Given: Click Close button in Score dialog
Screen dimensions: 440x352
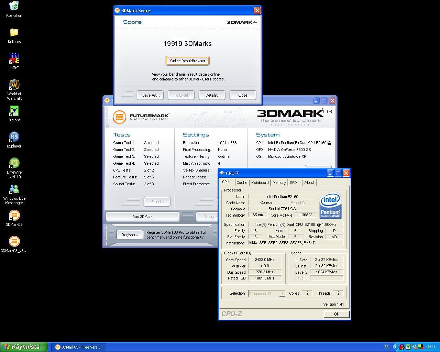Looking at the screenshot, I should pyautogui.click(x=243, y=95).
